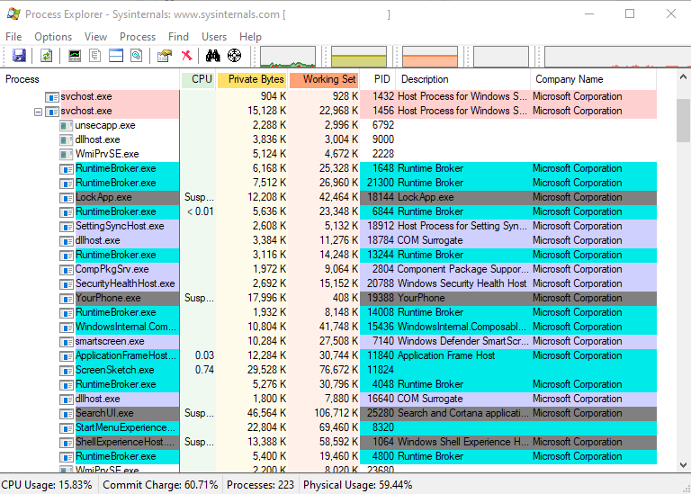Viewport: 691px width, 494px height.
Task: Toggle the Show Lower Pane icon
Action: pos(116,56)
